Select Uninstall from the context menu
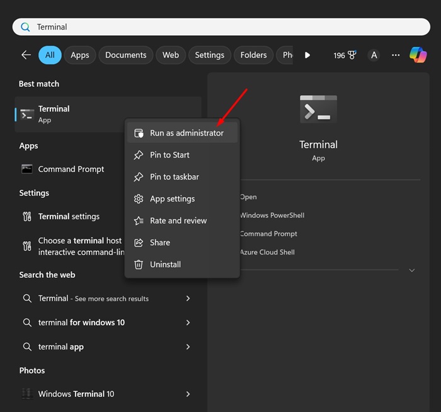This screenshot has width=441, height=412. point(165,265)
